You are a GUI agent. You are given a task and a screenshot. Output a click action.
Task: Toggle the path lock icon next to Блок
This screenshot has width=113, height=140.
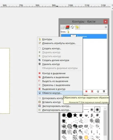(68, 32)
